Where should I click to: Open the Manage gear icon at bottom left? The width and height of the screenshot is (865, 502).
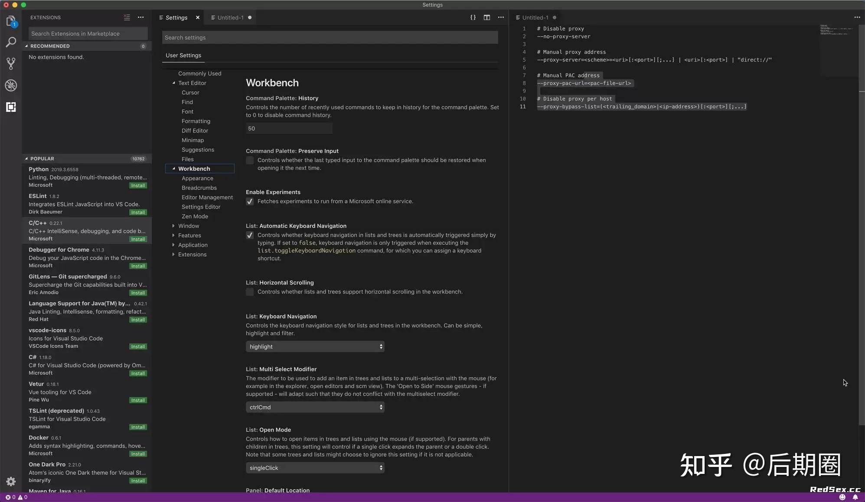11,482
